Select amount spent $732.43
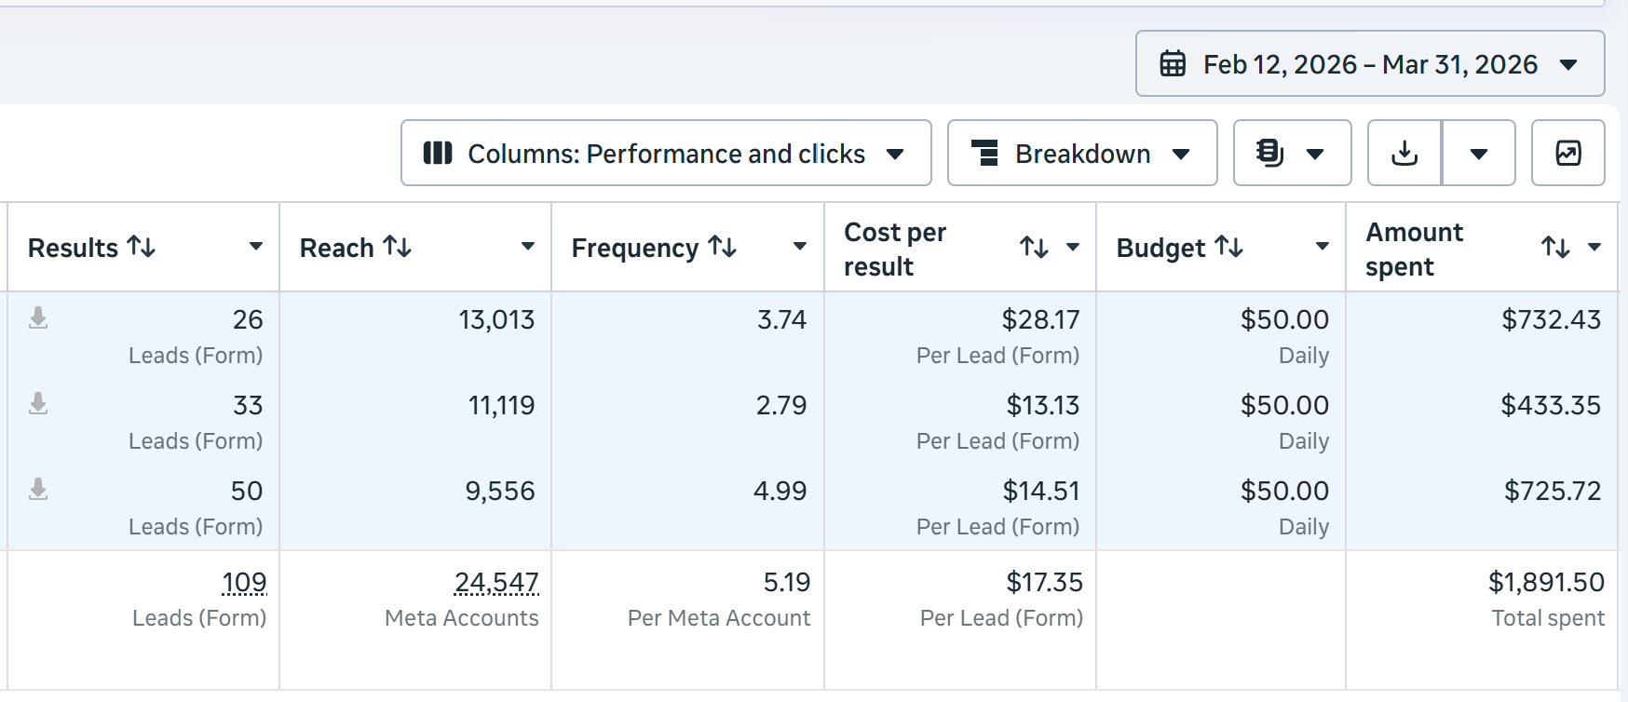 click(1551, 319)
